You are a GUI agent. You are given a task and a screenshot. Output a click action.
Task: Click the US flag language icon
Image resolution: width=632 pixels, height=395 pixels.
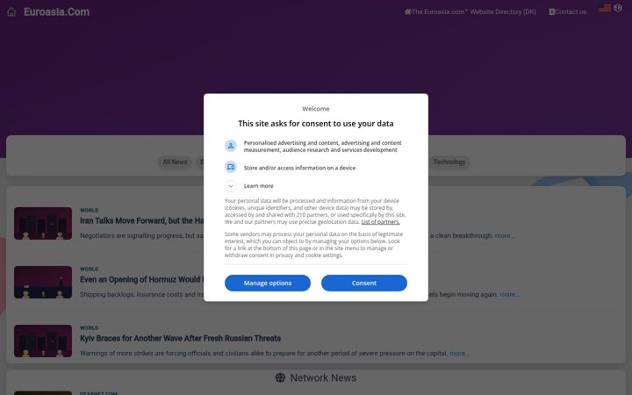pos(604,8)
